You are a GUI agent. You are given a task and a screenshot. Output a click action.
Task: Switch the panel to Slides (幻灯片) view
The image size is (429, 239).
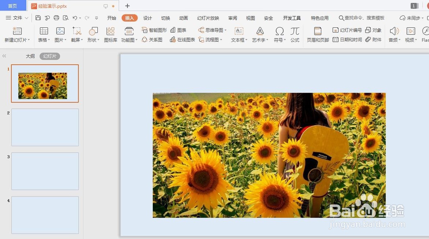click(x=49, y=56)
